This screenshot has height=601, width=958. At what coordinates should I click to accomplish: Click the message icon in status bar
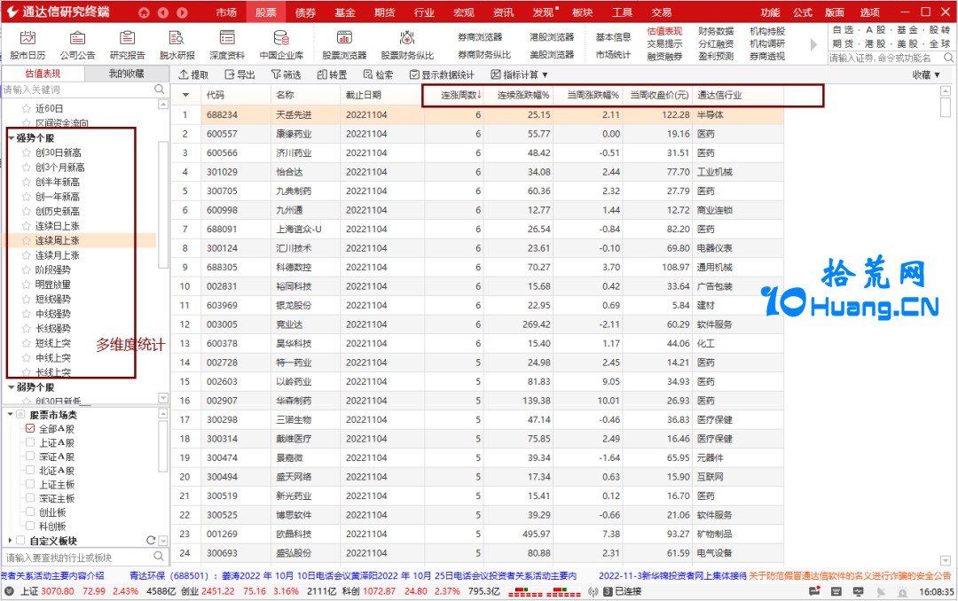click(x=814, y=591)
